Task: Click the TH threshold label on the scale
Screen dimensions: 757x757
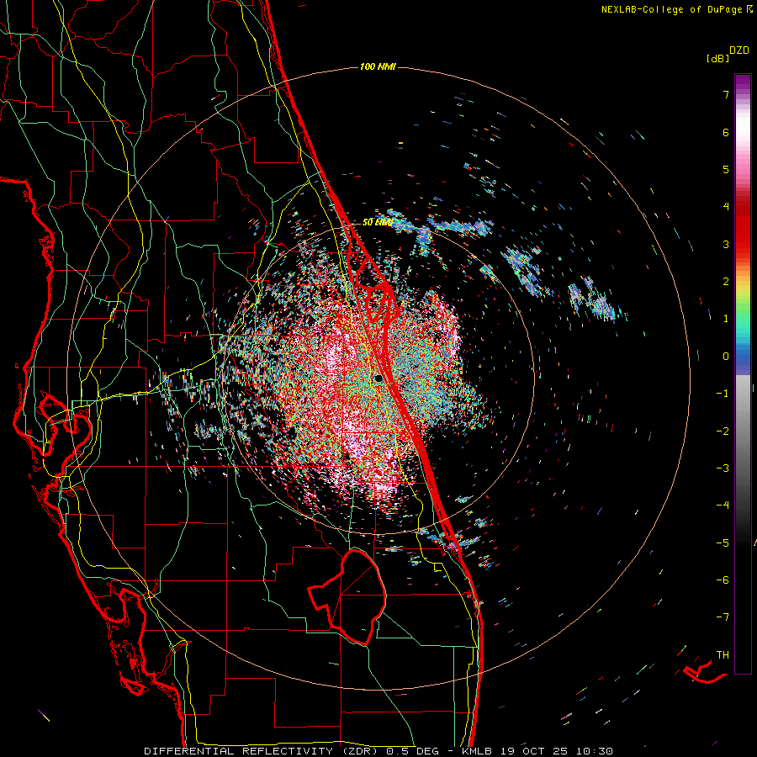Action: 723,655
